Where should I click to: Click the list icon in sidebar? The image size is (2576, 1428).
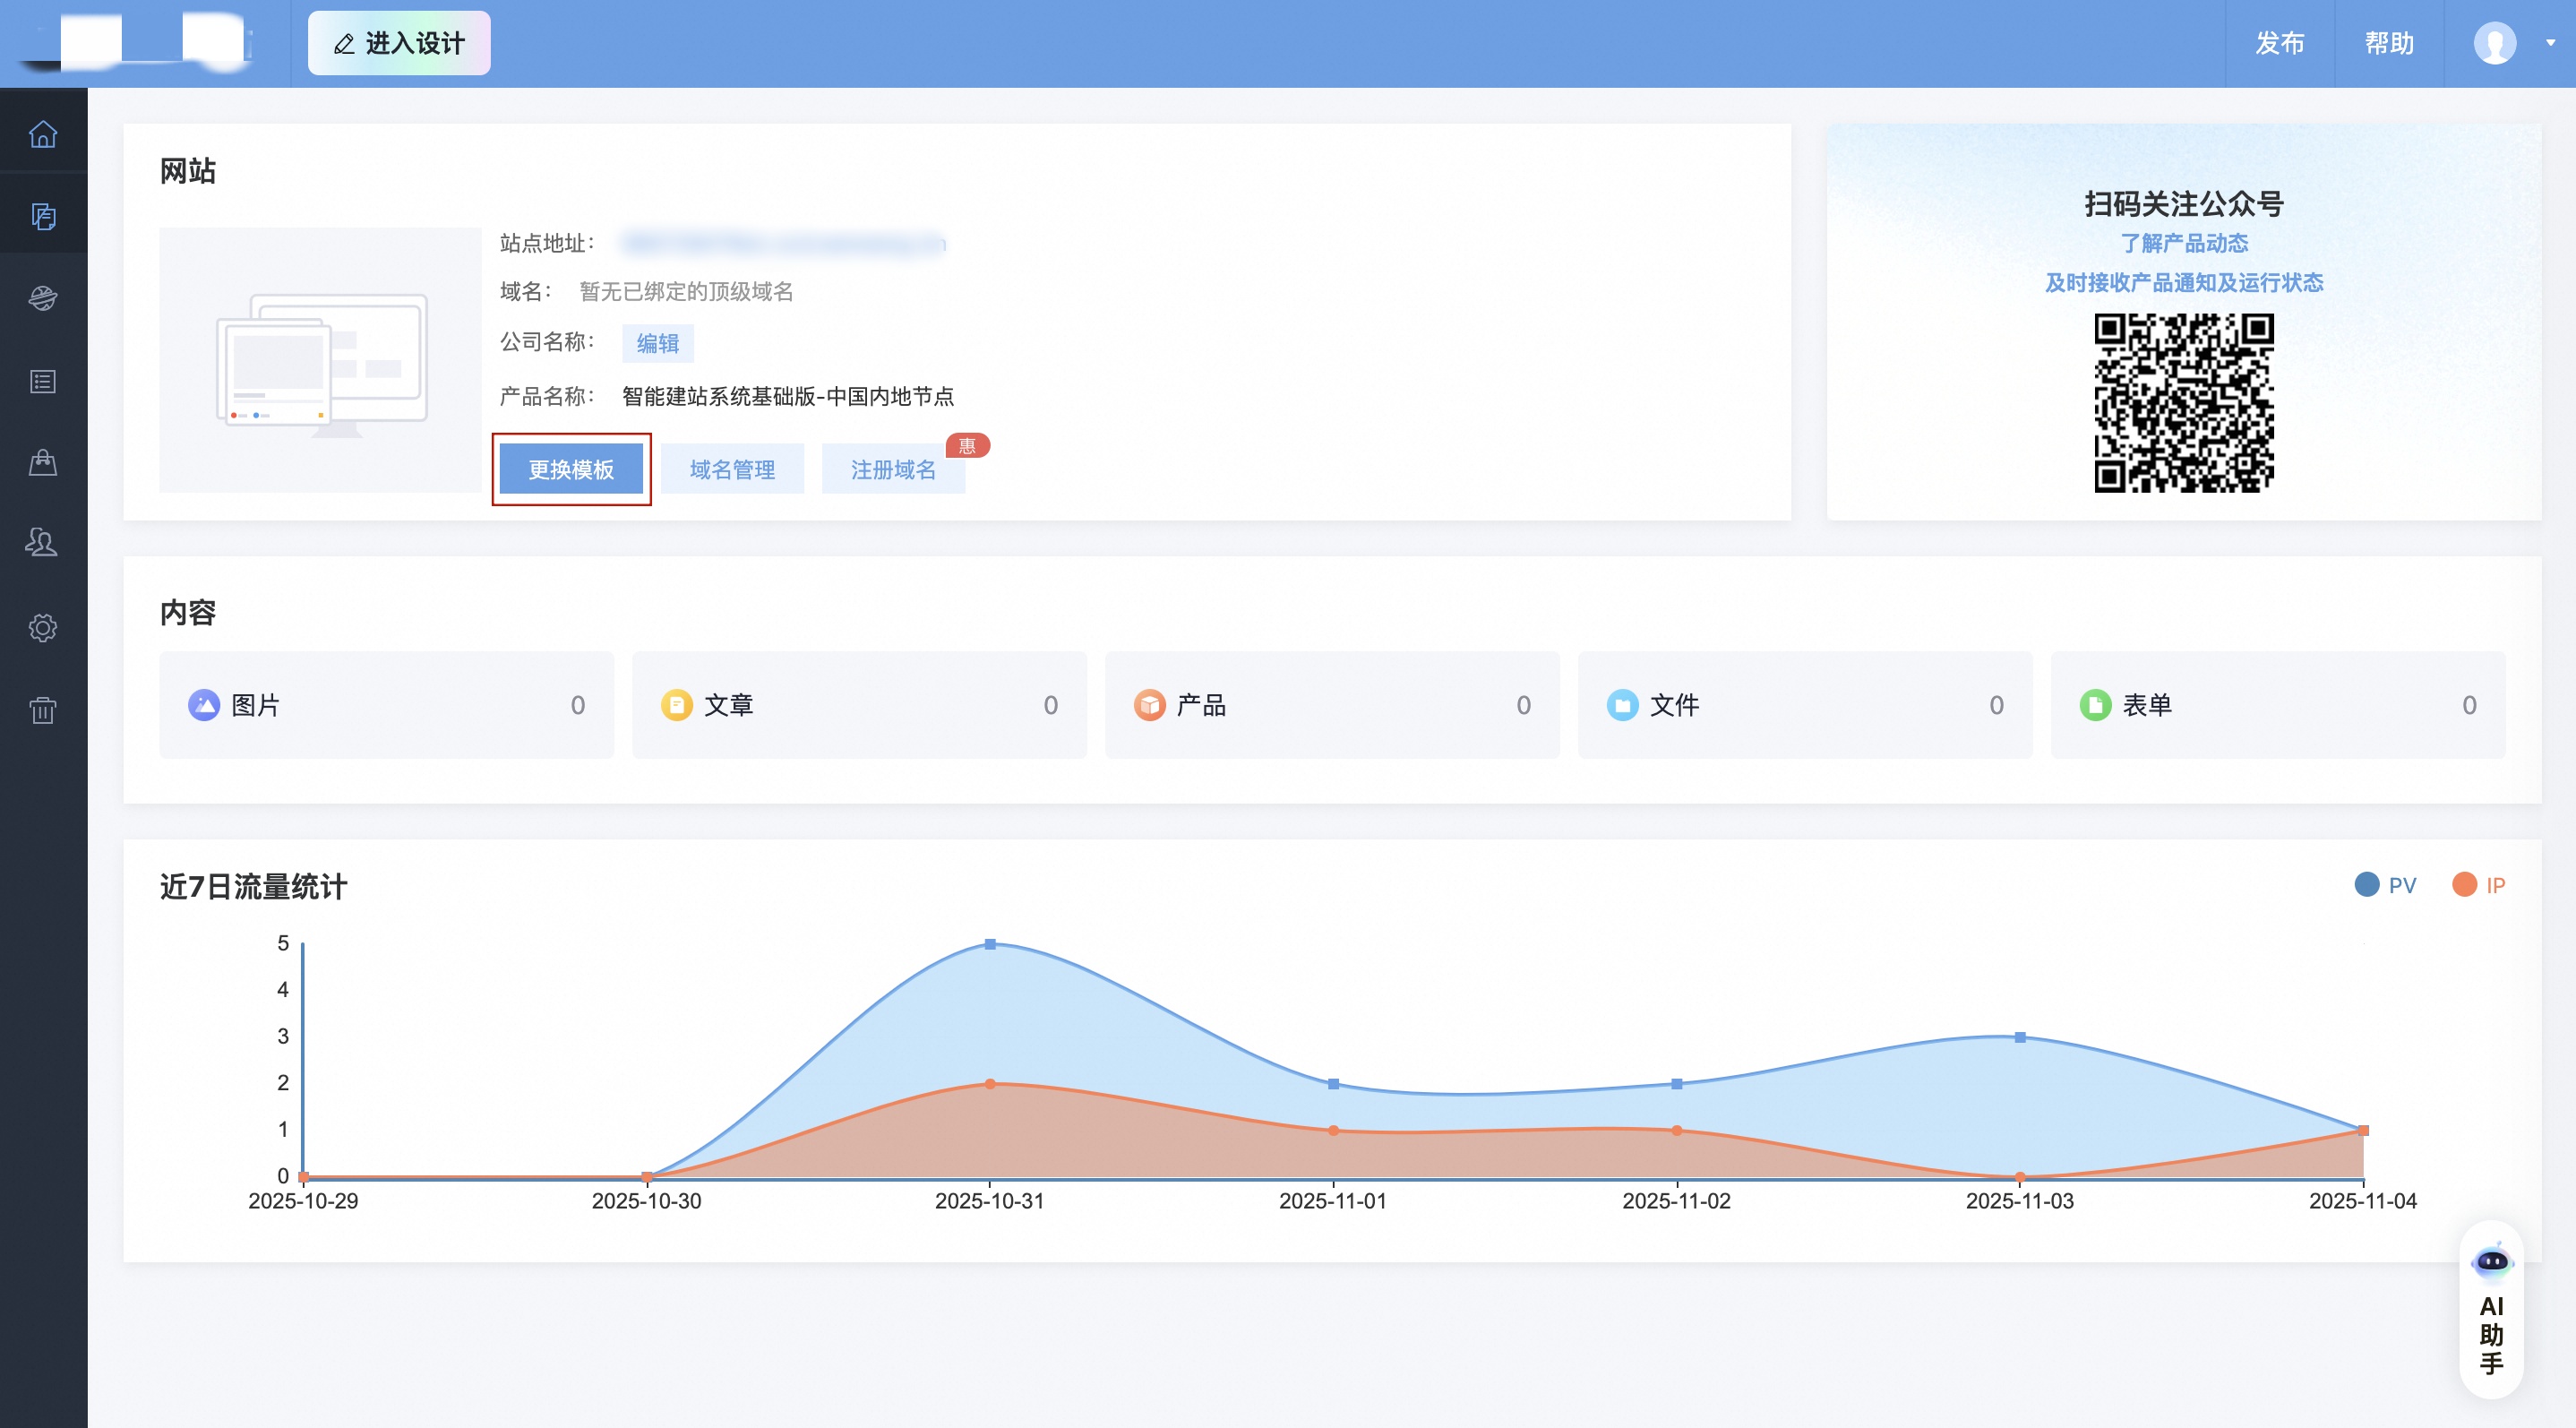click(43, 381)
